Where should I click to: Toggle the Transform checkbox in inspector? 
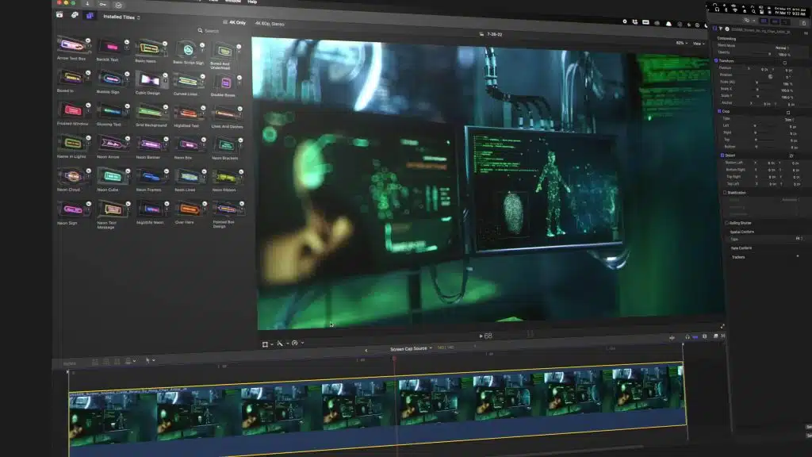716,60
